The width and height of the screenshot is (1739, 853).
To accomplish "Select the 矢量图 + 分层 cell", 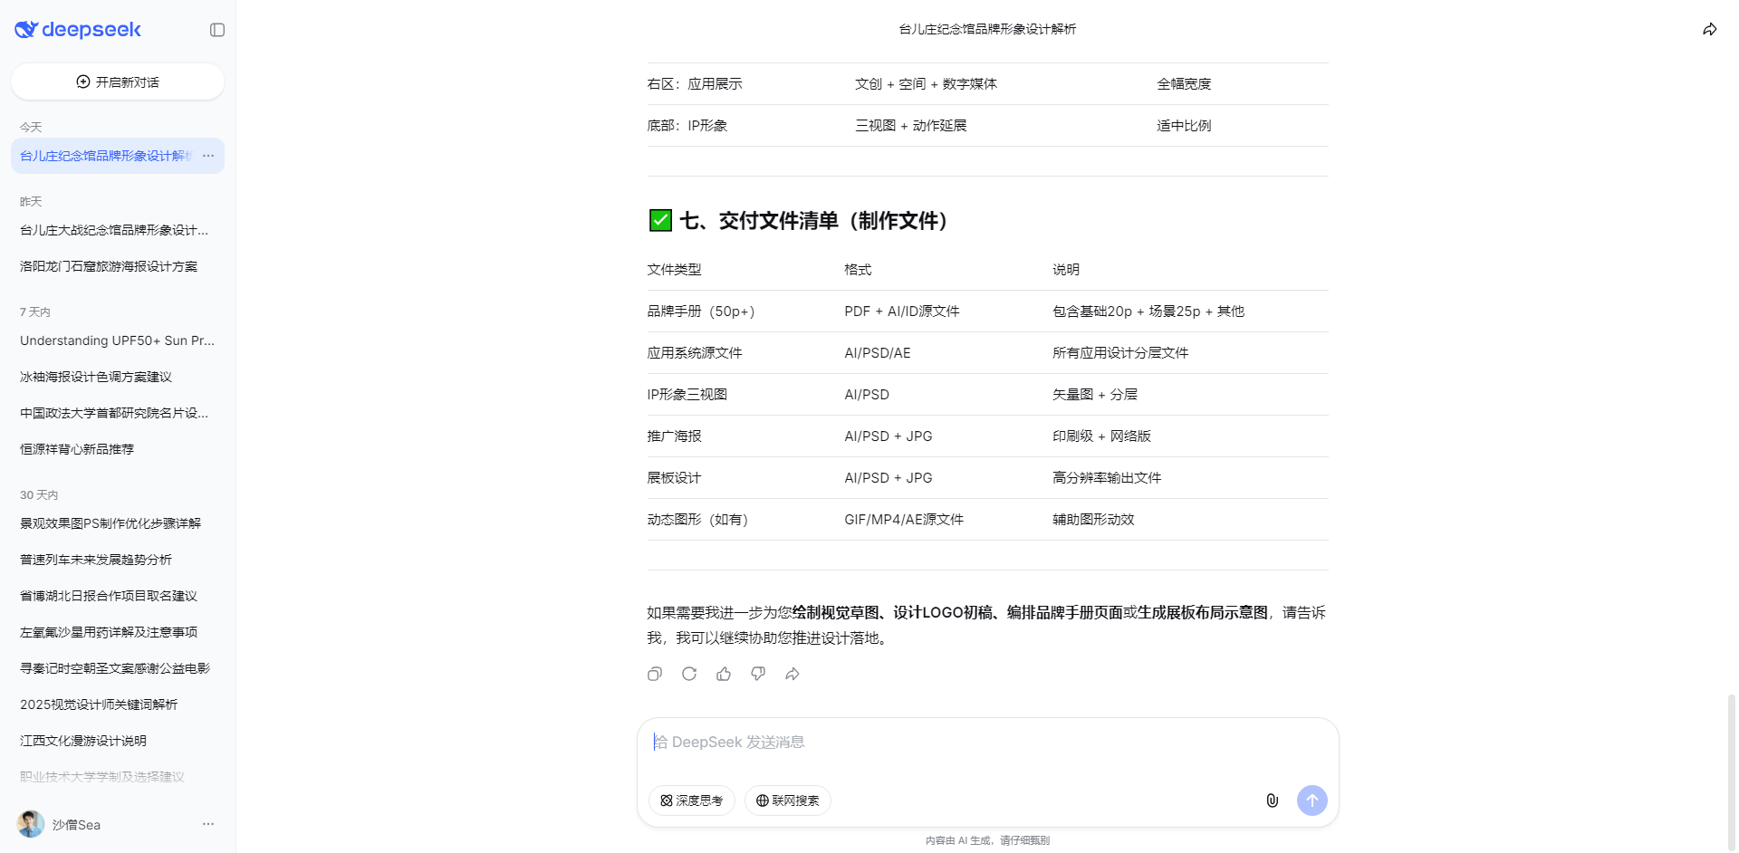I will pyautogui.click(x=1095, y=395).
